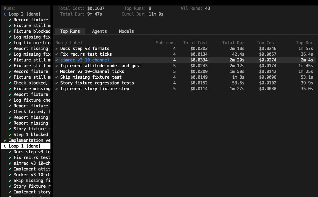
Task: Select the Docs step v3 formats run
Action: (85, 49)
